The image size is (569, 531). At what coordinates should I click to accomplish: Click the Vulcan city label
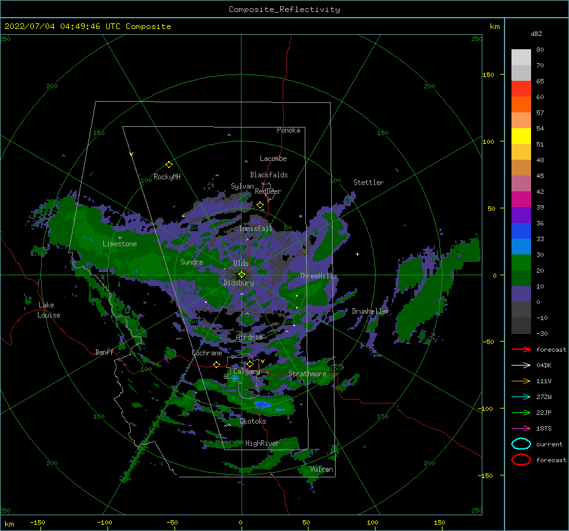(322, 469)
